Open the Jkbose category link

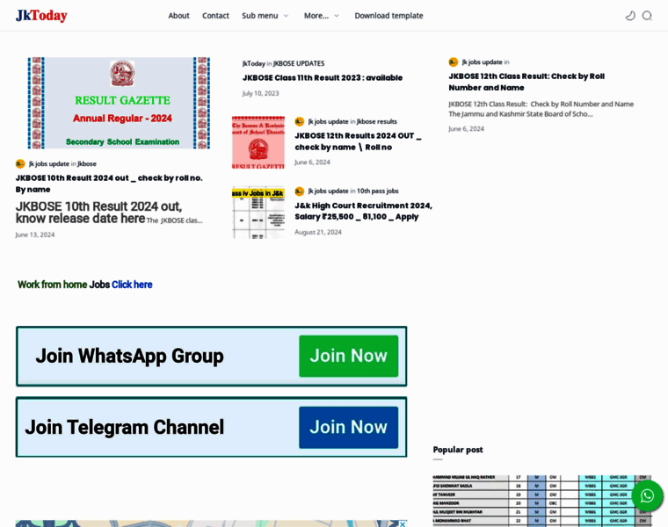pos(87,164)
